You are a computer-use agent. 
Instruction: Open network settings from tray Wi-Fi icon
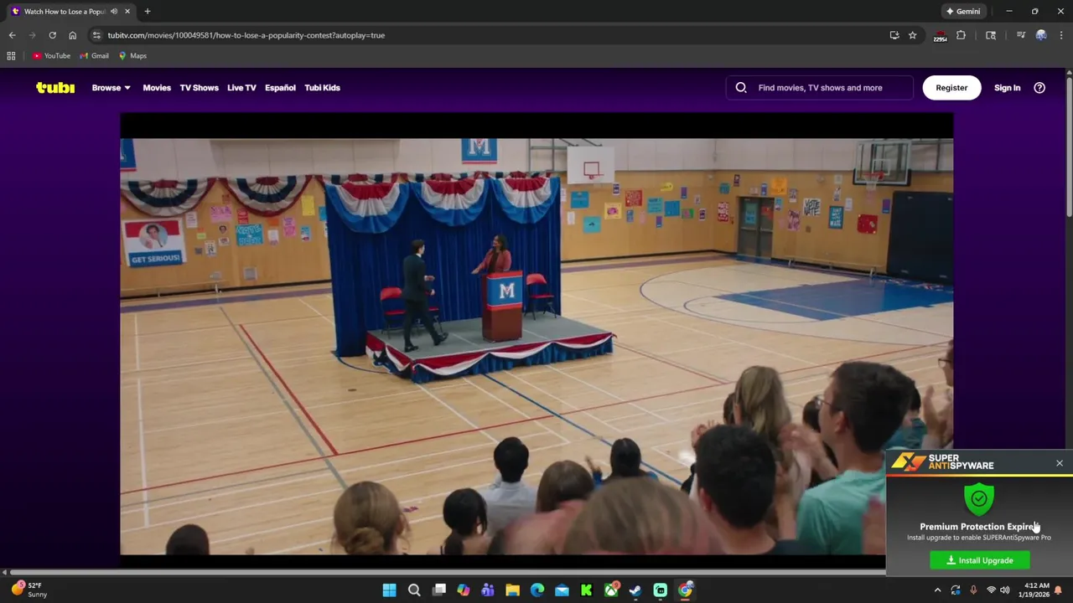coord(991,590)
